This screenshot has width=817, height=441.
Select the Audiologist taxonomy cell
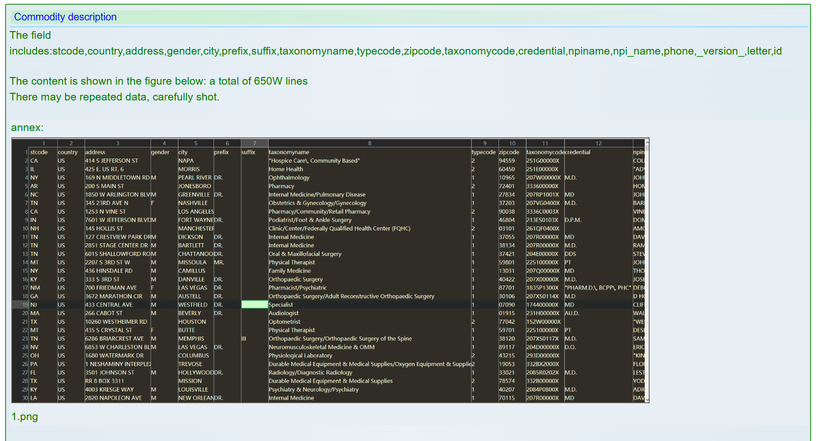[x=283, y=313]
